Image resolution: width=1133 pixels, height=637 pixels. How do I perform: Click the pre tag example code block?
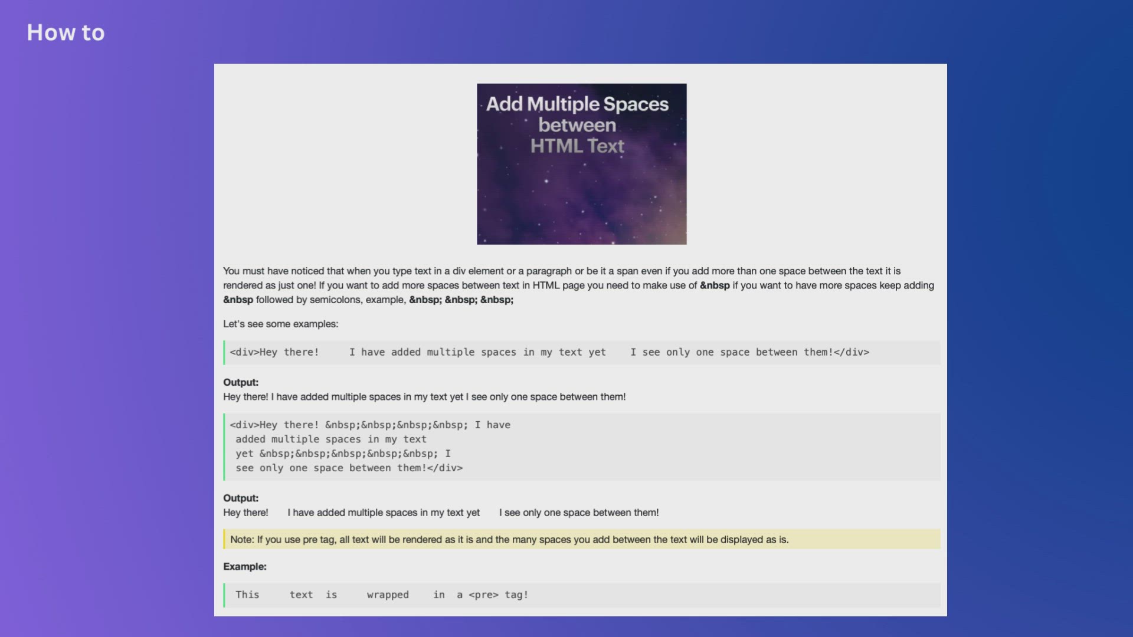(381, 595)
